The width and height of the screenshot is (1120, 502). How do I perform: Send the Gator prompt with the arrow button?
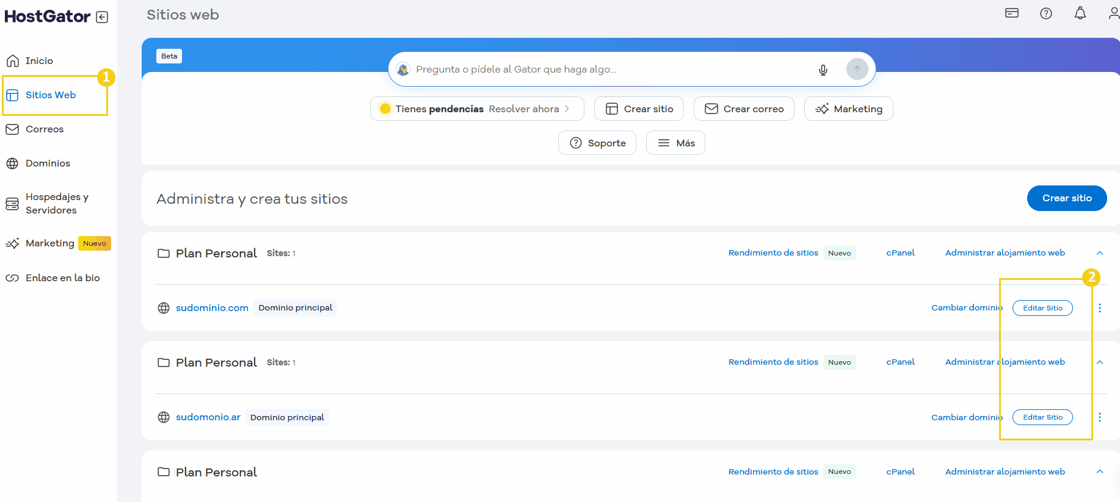857,69
